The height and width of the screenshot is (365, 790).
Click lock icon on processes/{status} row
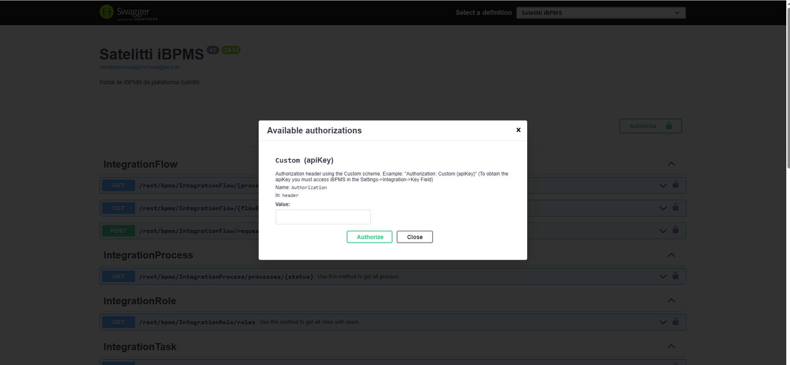click(676, 275)
